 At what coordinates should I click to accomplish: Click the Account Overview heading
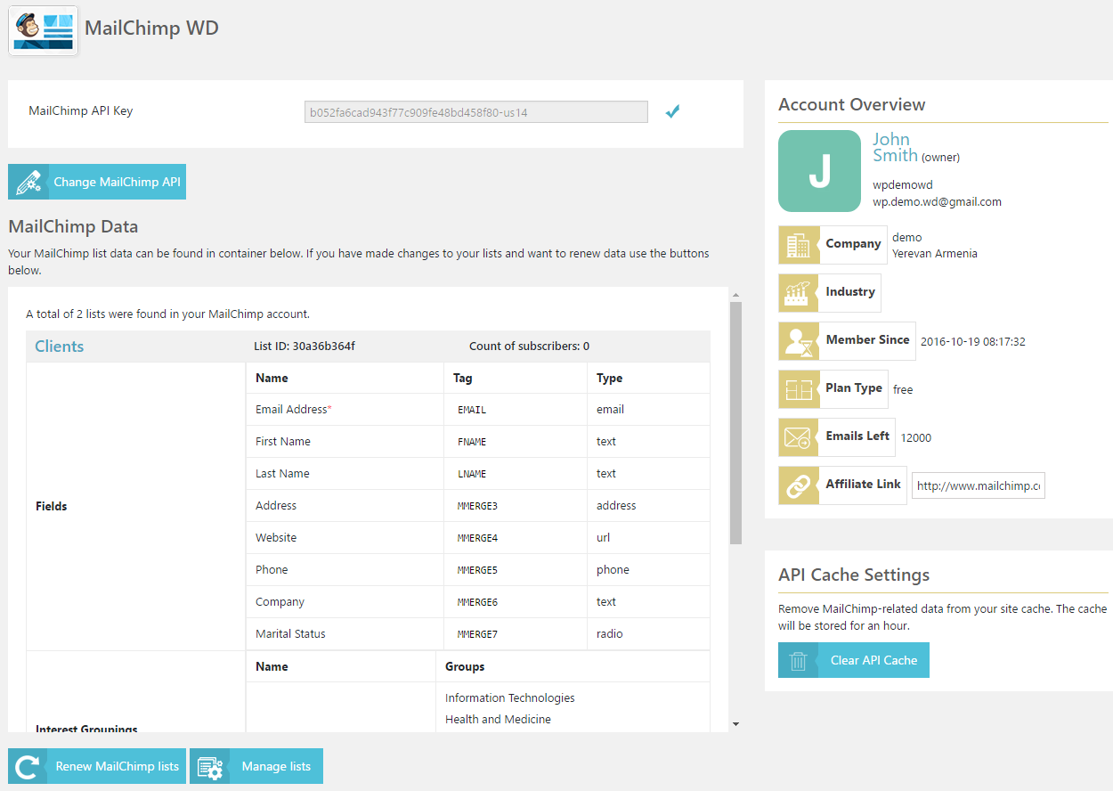pos(851,105)
